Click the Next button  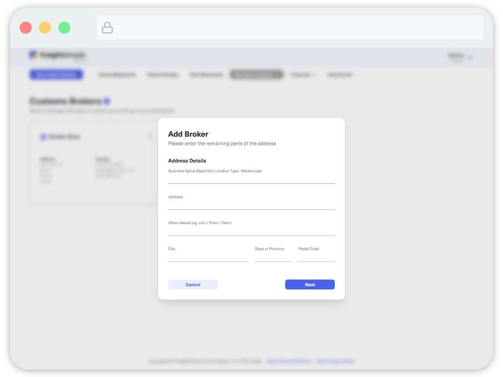tap(310, 284)
